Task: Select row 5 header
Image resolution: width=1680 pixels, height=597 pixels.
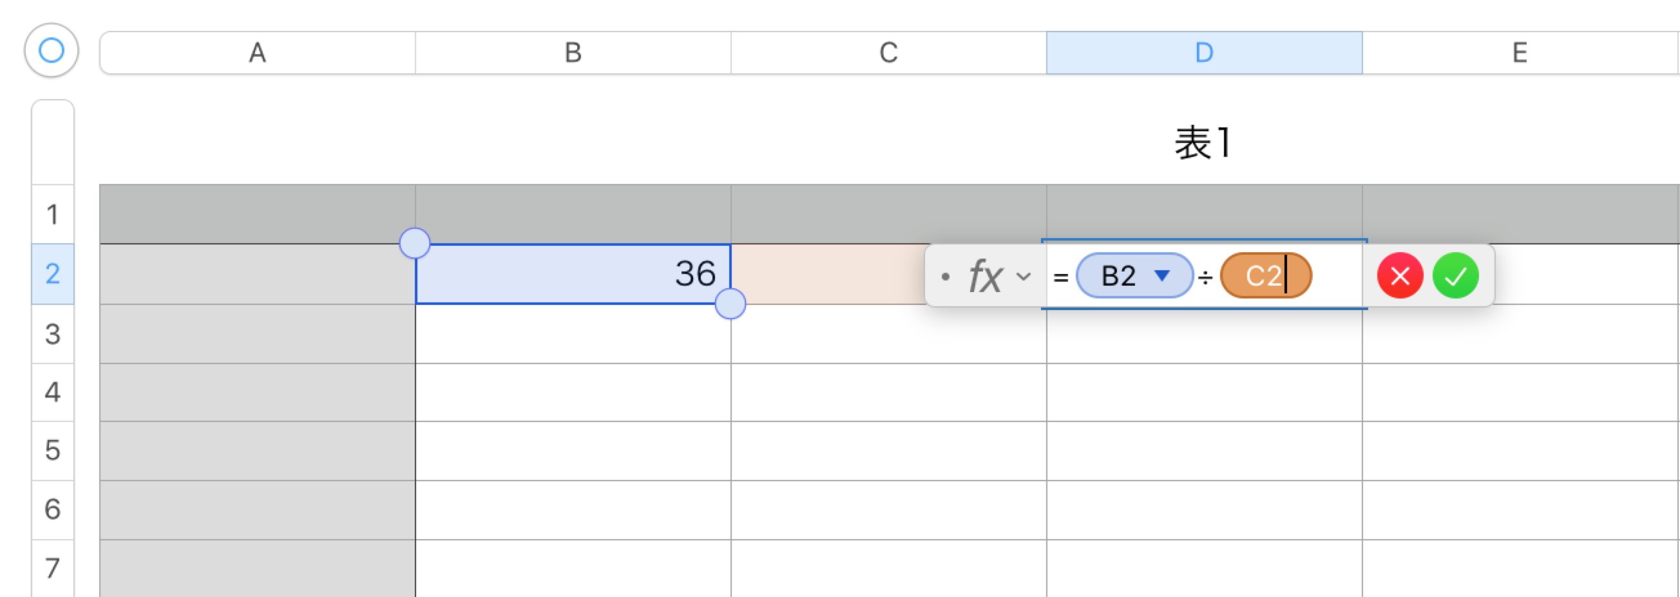Action: (x=53, y=450)
